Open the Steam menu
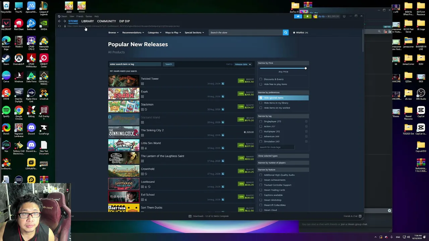Image resolution: width=429 pixels, height=241 pixels. (64, 16)
